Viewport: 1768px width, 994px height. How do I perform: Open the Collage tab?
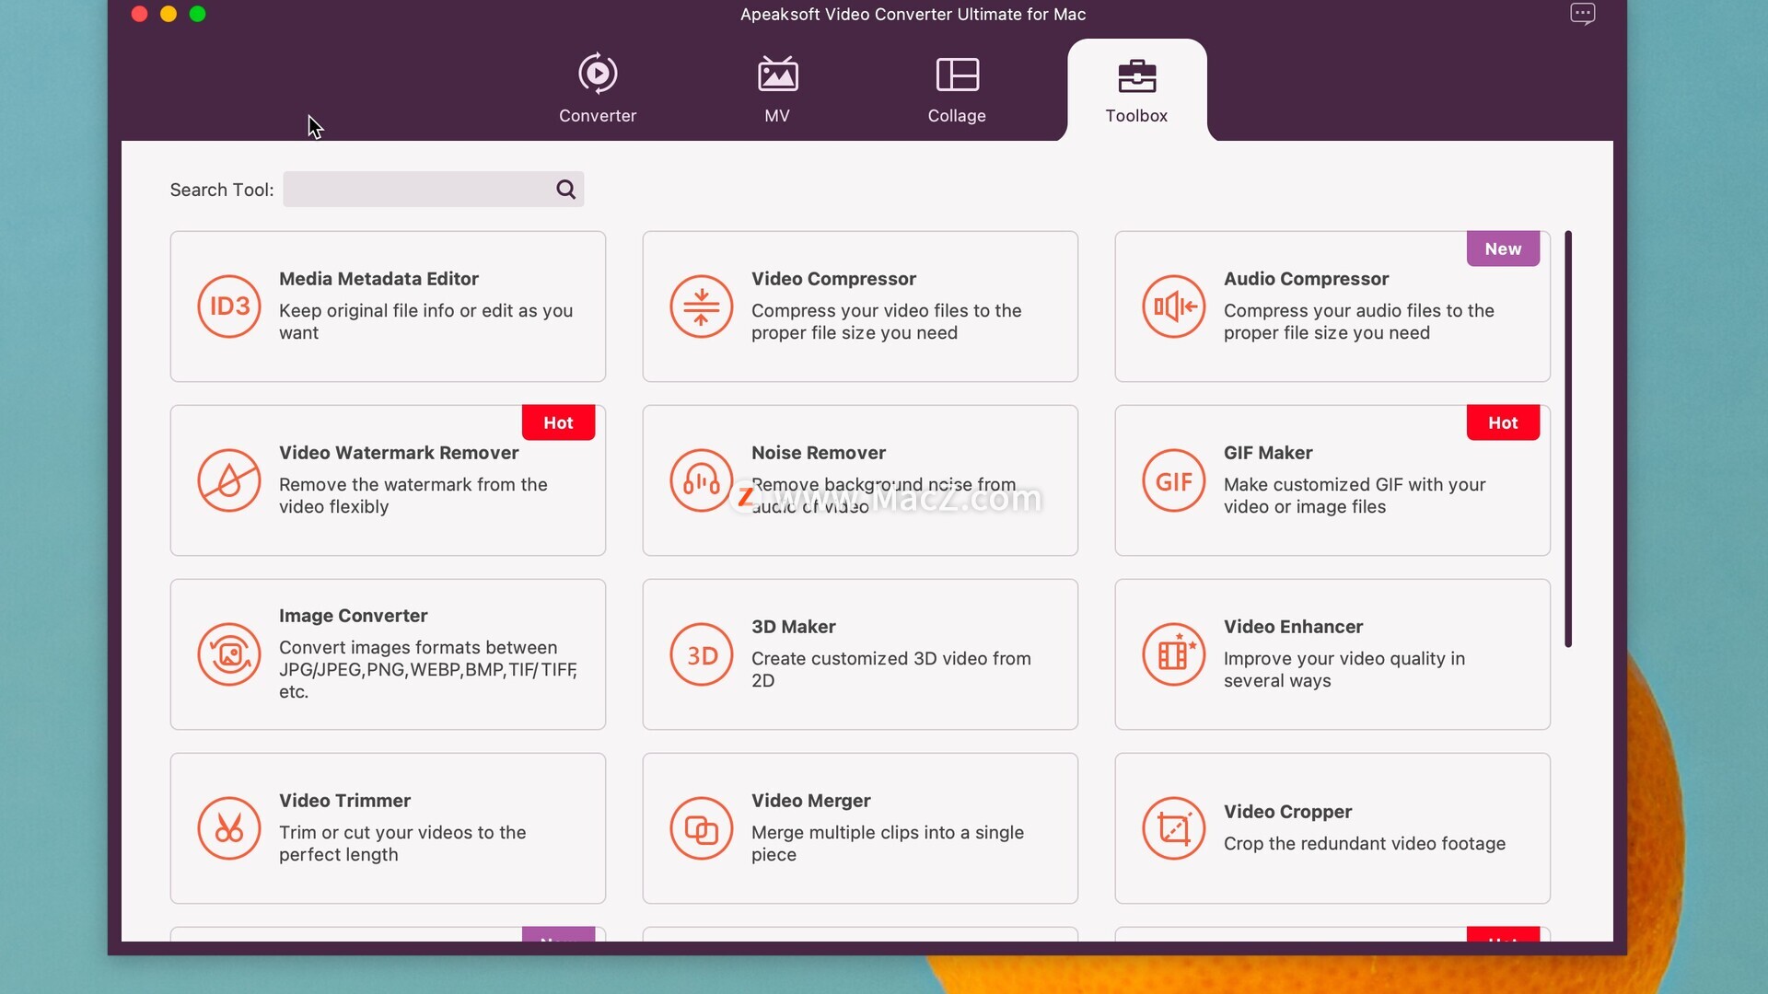click(x=957, y=89)
